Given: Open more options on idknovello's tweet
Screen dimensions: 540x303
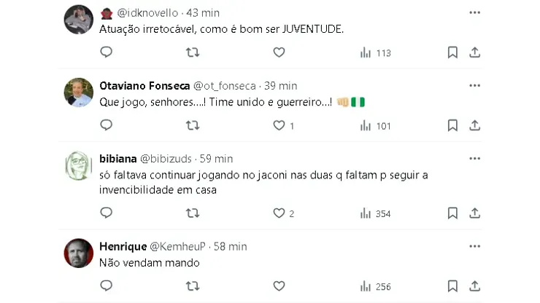Looking at the screenshot, I should [x=474, y=12].
